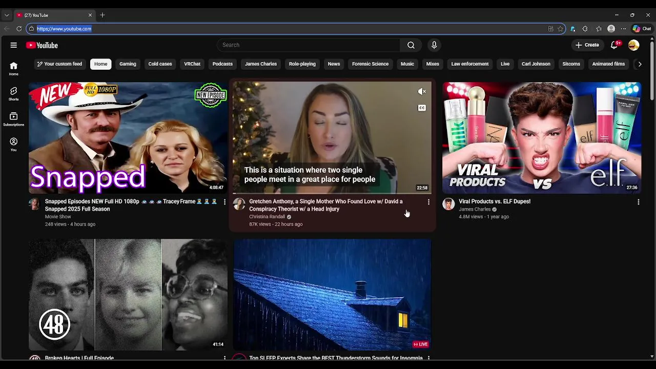656x369 pixels.
Task: Open the Viral Products vs ELF thumbnail
Action: 542,137
